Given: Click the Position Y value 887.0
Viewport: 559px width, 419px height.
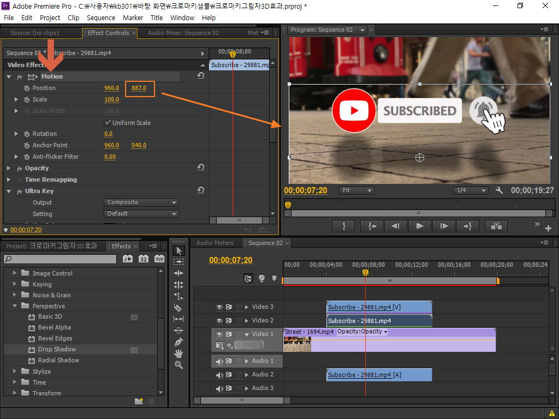Looking at the screenshot, I should pos(139,88).
